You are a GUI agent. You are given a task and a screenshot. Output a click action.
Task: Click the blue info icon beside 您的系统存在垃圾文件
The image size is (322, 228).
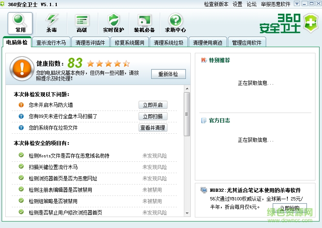point(21,128)
